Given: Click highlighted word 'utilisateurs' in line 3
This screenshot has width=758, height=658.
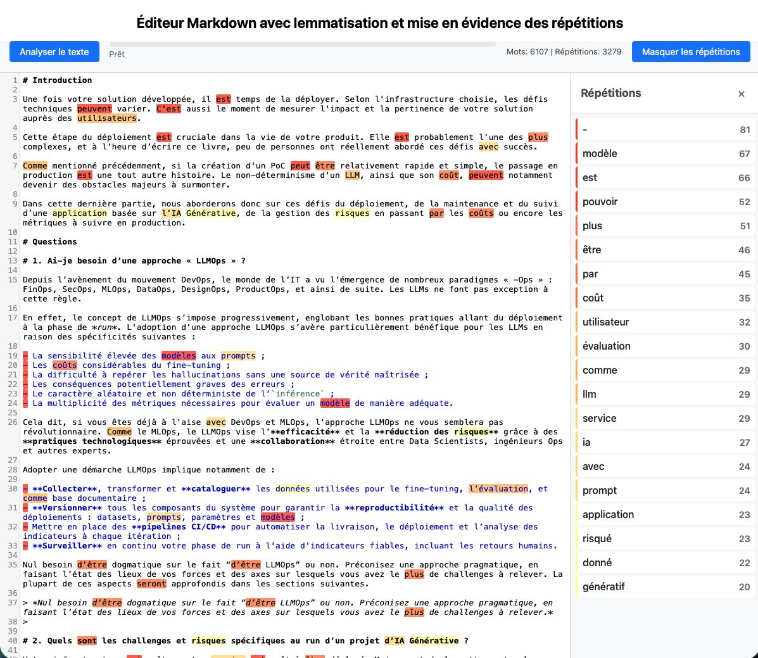Looking at the screenshot, I should click(x=107, y=118).
